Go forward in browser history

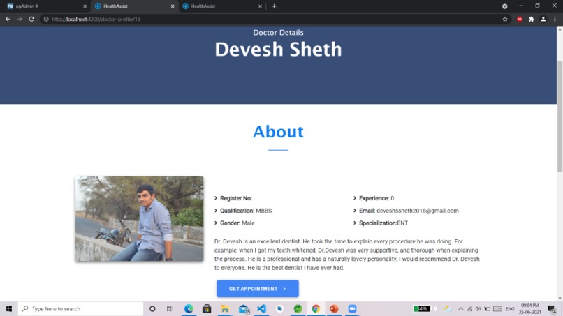pos(20,19)
